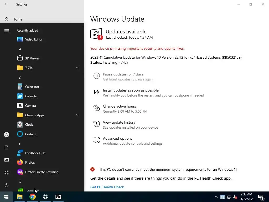Expand Chrome Apps folder chevron

[77, 115]
